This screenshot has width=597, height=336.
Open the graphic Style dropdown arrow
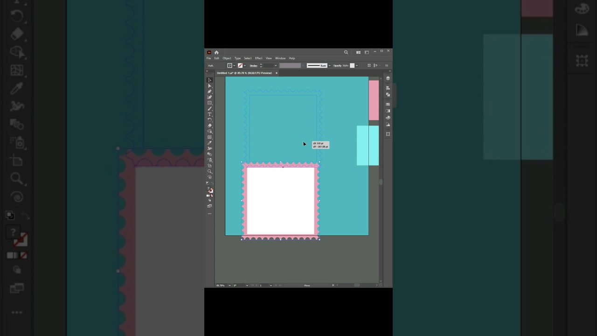tap(357, 65)
